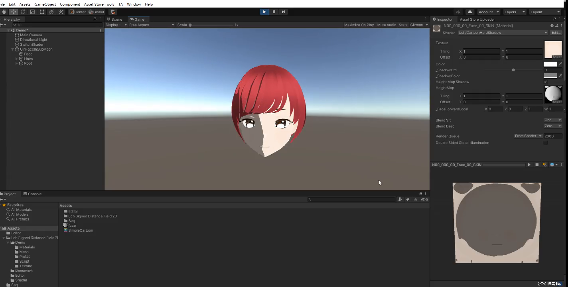Open the Account dropdown

(489, 12)
